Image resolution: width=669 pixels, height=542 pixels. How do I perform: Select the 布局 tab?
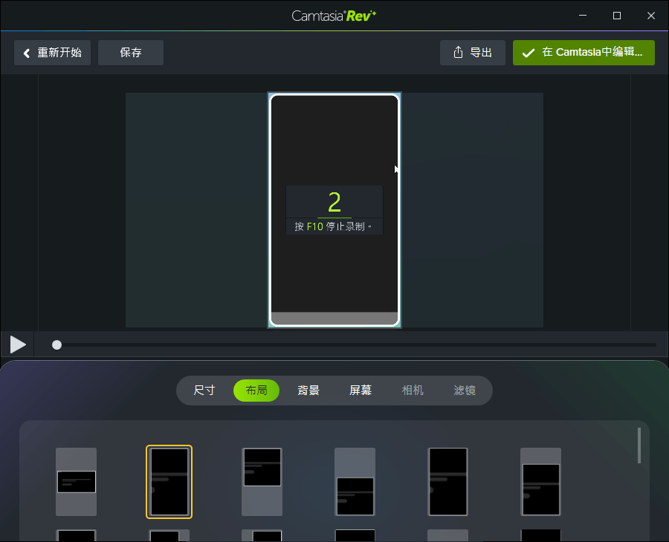pos(256,391)
